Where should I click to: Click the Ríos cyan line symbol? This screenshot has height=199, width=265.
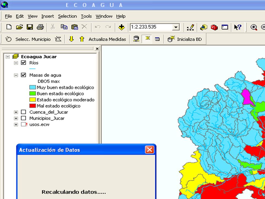[x=33, y=69]
